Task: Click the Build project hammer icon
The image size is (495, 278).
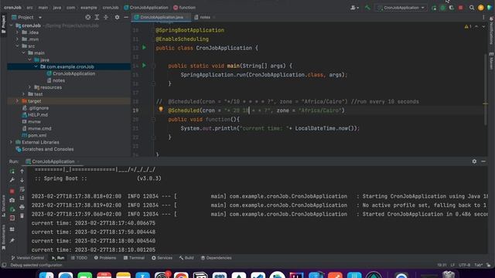Action: [x=367, y=7]
